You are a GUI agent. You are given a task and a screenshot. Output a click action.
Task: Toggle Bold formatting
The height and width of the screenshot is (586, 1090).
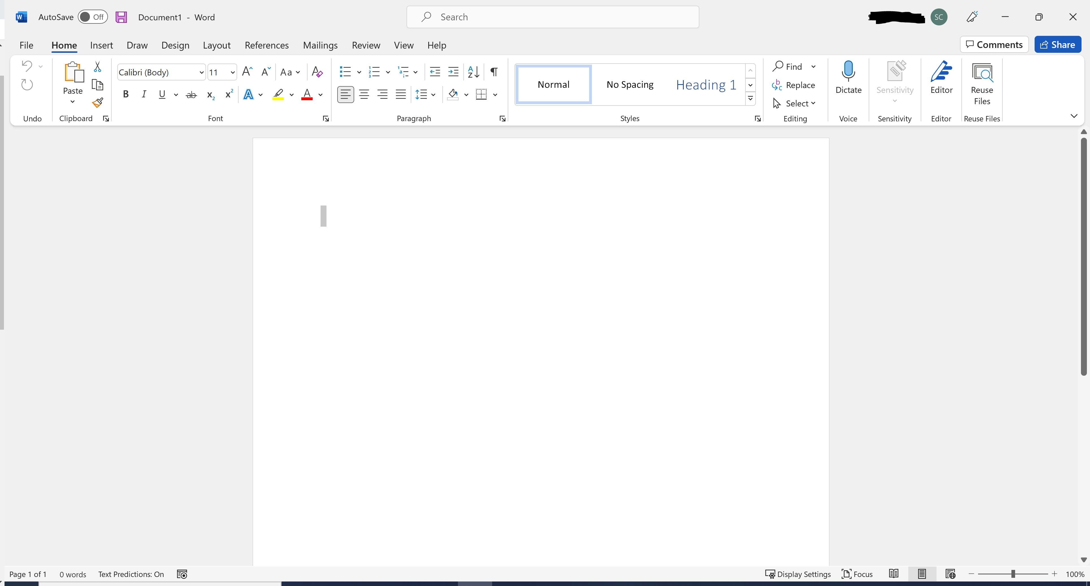126,94
